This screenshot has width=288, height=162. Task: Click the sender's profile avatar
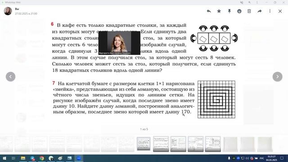click(x=8, y=11)
